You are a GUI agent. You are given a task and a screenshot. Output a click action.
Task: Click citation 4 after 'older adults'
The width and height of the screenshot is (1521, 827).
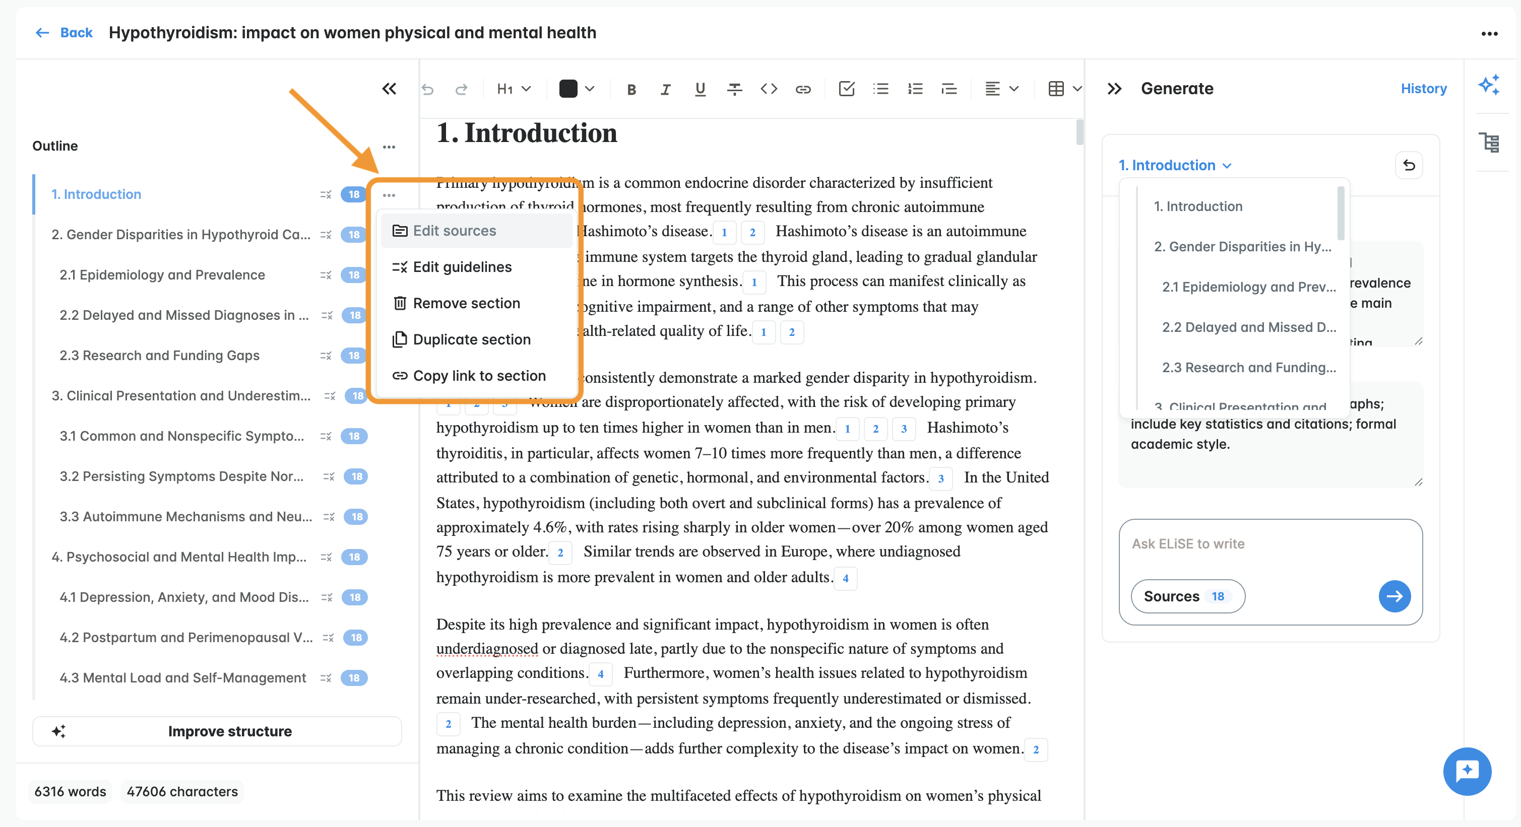coord(845,579)
